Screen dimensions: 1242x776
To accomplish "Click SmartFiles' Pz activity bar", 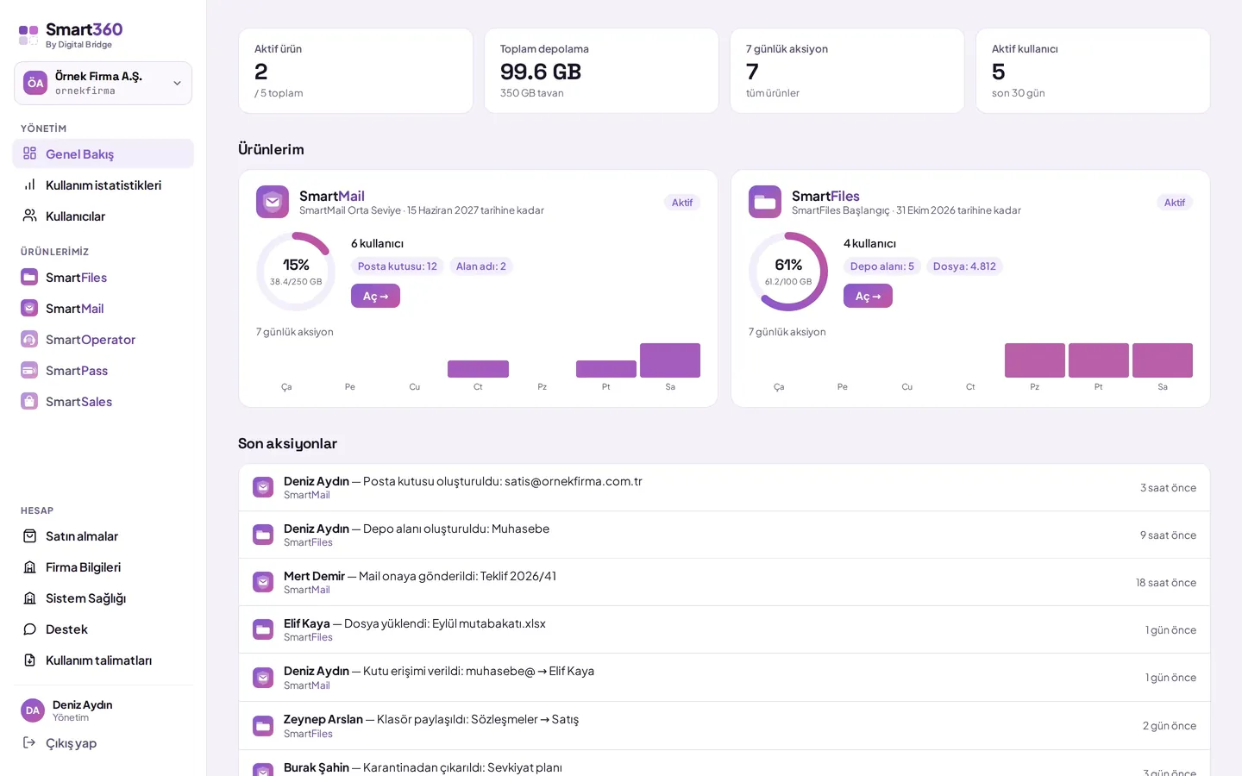I will (1035, 360).
